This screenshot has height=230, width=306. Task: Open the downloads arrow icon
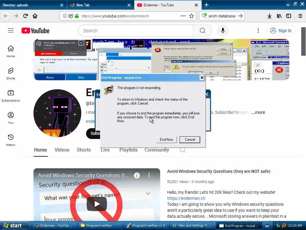270,16
